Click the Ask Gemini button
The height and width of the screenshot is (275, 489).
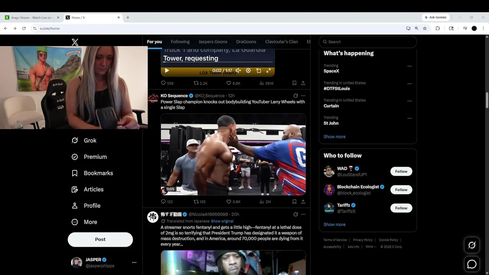[436, 18]
